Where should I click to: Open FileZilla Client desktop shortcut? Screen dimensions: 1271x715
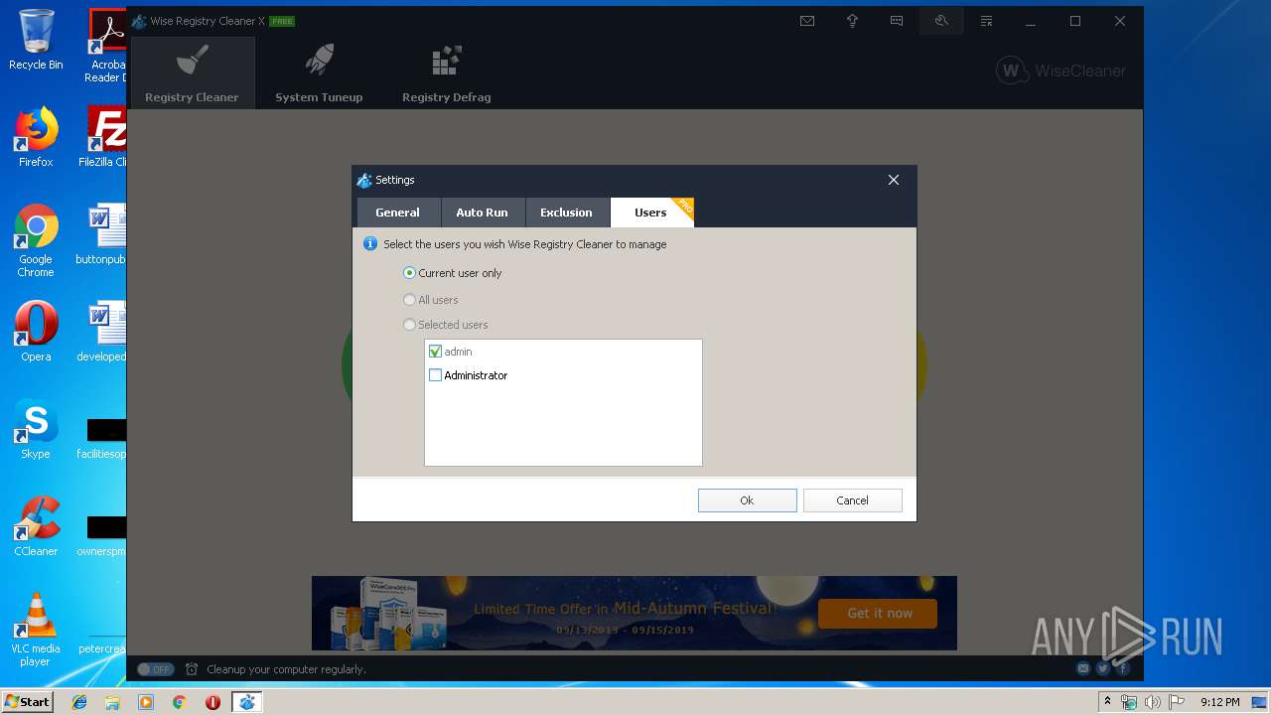pos(102,137)
